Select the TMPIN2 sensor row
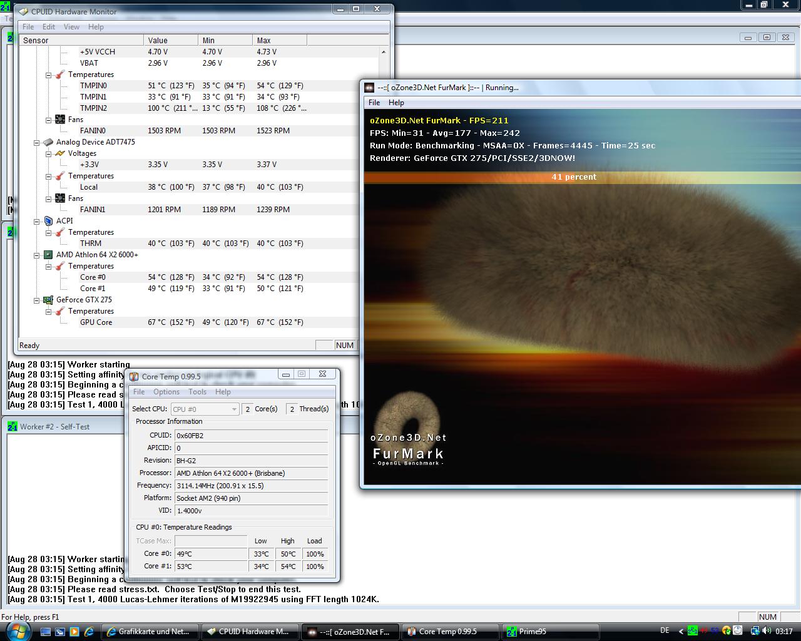The height and width of the screenshot is (641, 801). [199, 108]
